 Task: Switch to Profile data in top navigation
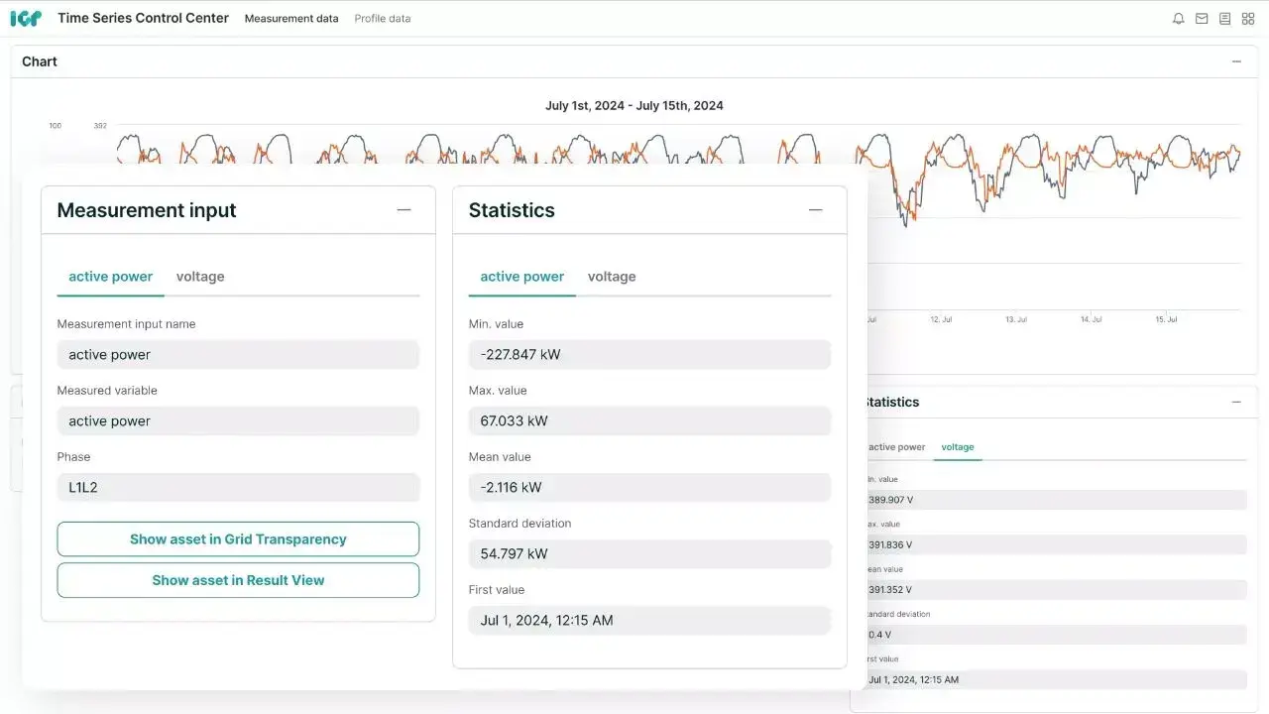point(383,19)
